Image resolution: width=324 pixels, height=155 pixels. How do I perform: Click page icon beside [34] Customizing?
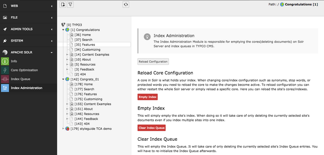[x=71, y=50]
